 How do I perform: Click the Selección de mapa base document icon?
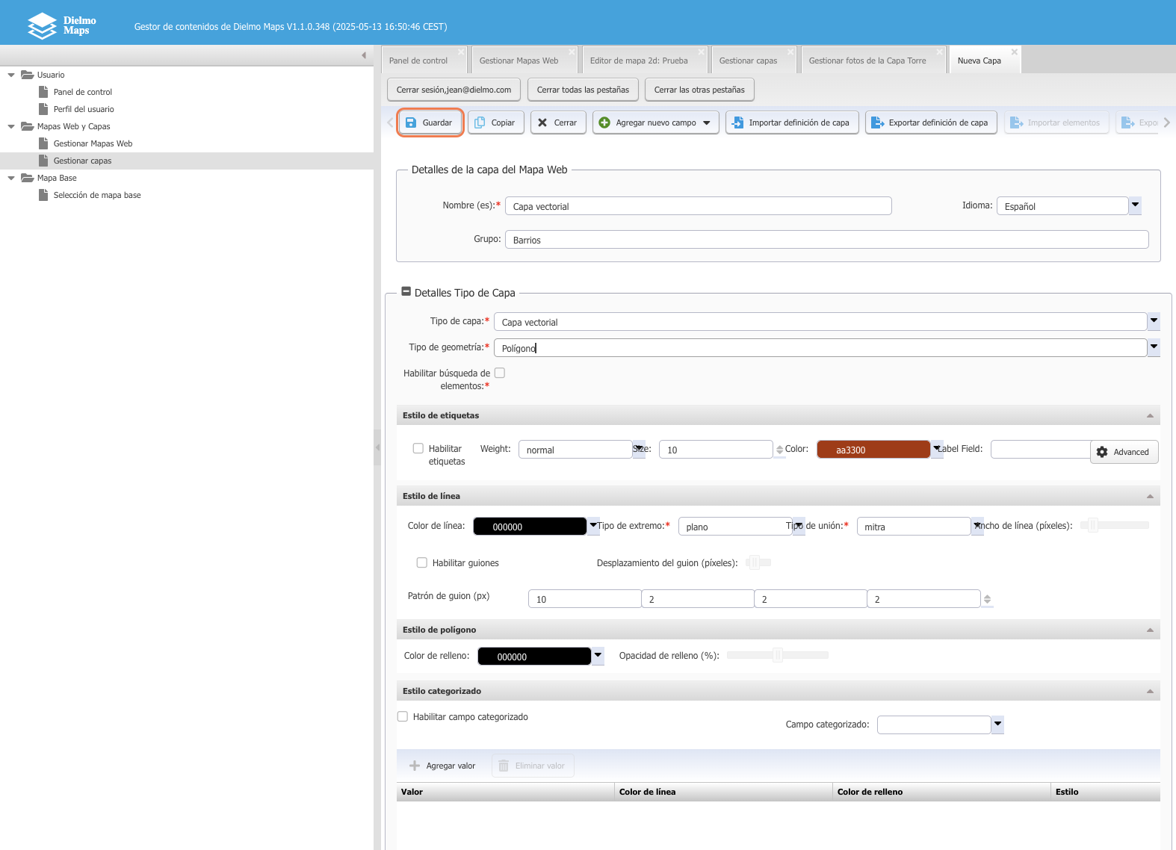tap(43, 195)
